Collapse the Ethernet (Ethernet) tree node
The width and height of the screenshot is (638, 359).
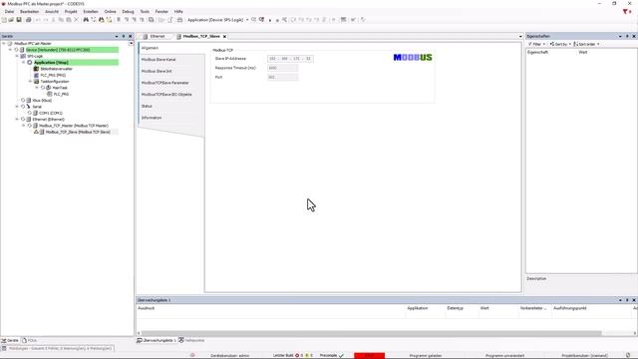[17, 120]
